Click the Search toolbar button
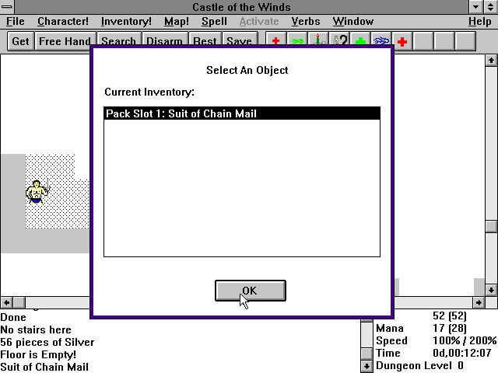 (x=118, y=40)
